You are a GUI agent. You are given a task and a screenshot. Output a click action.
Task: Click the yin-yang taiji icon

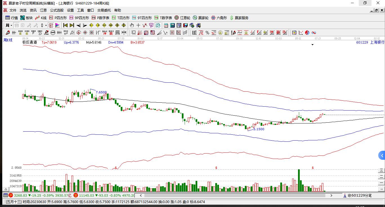point(307,33)
